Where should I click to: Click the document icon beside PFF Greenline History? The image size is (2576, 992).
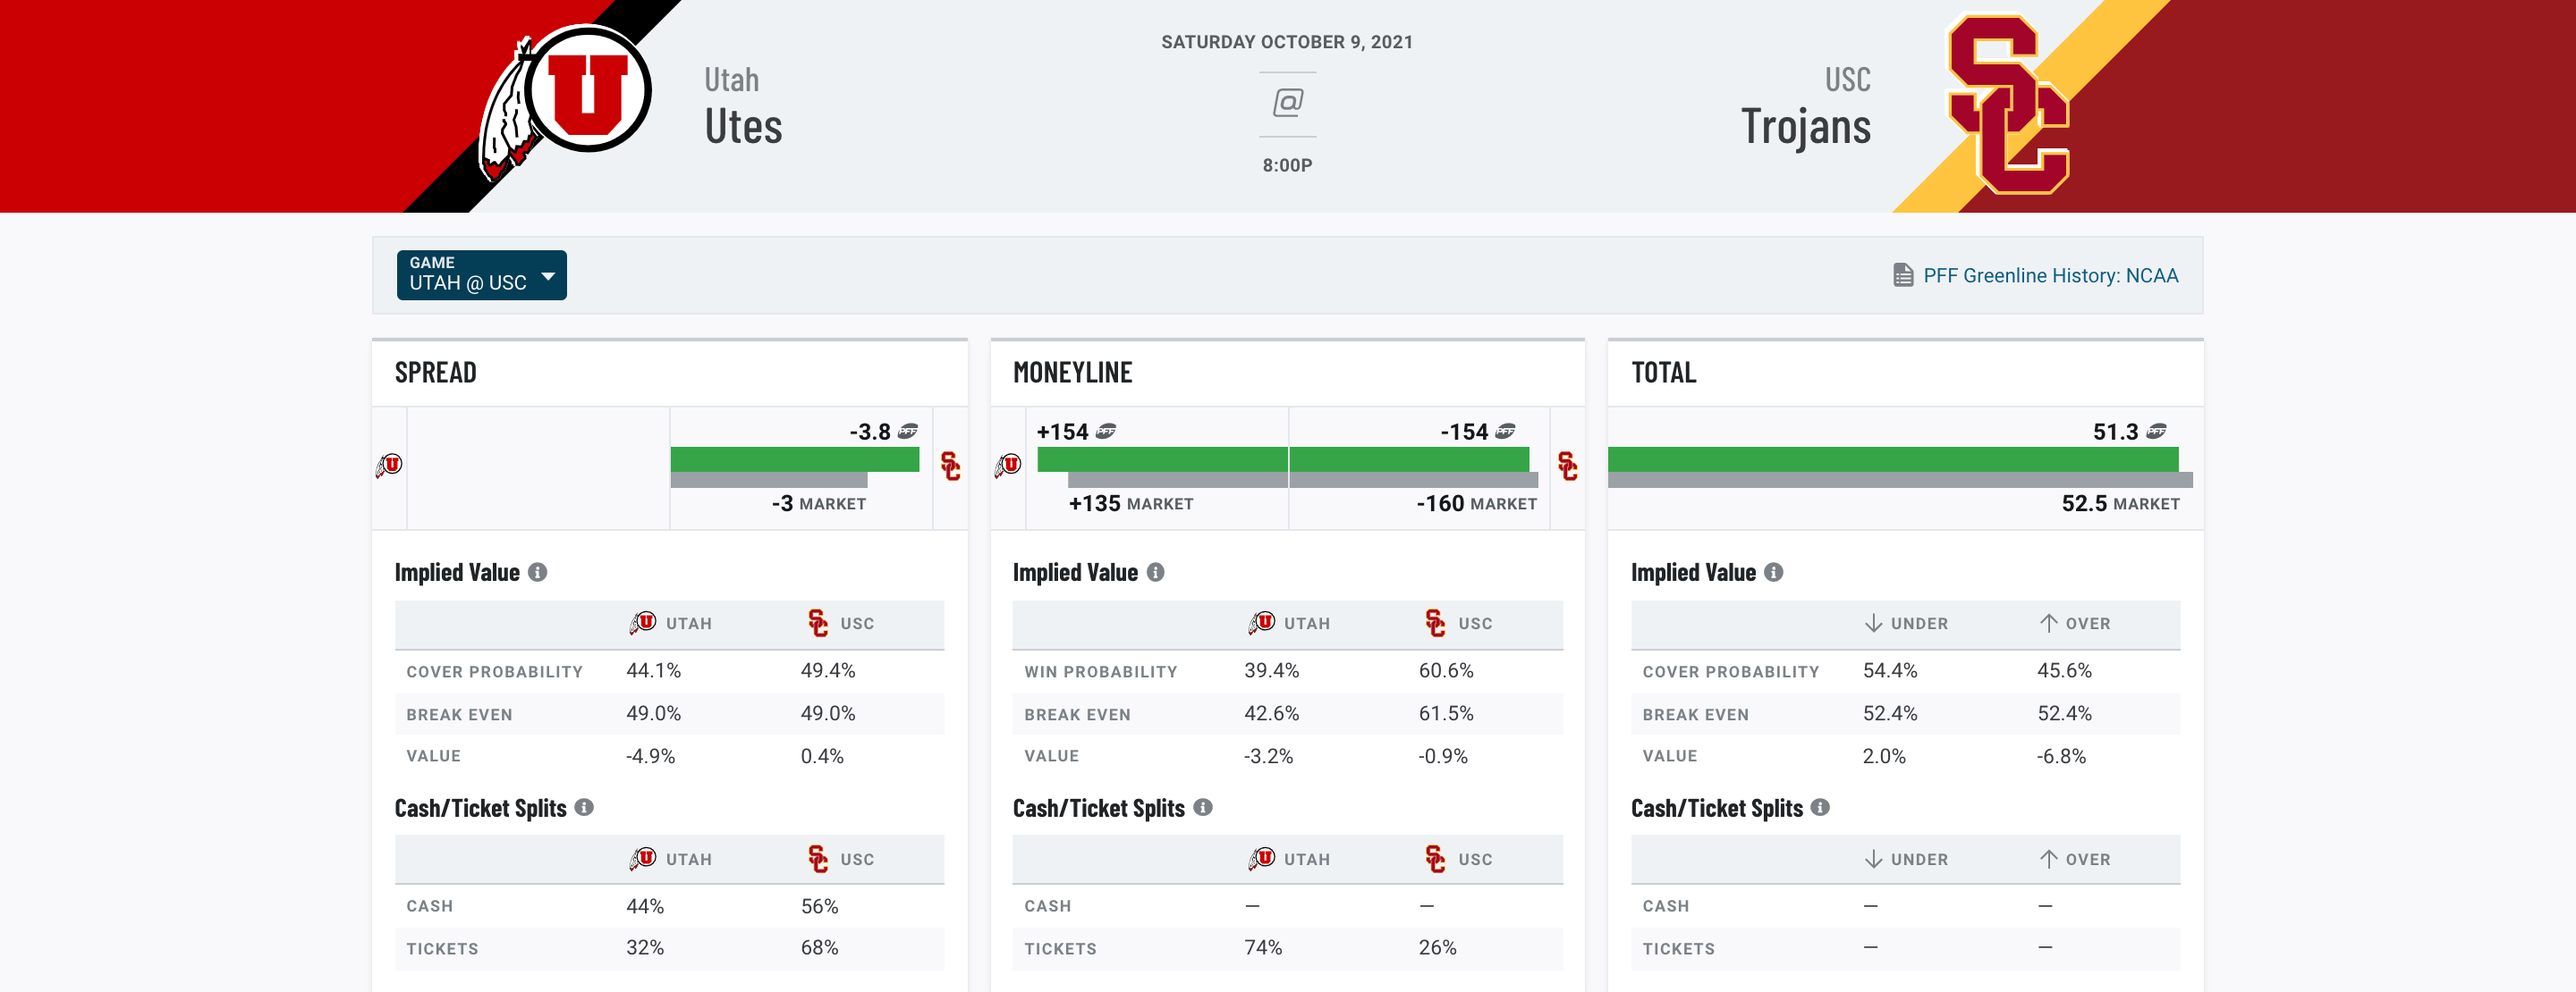pos(1903,276)
